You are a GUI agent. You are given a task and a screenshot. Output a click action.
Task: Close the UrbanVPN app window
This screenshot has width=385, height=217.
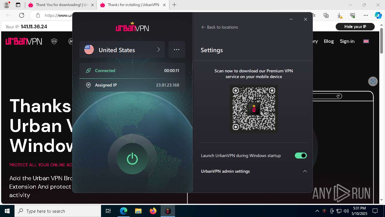coord(306,19)
